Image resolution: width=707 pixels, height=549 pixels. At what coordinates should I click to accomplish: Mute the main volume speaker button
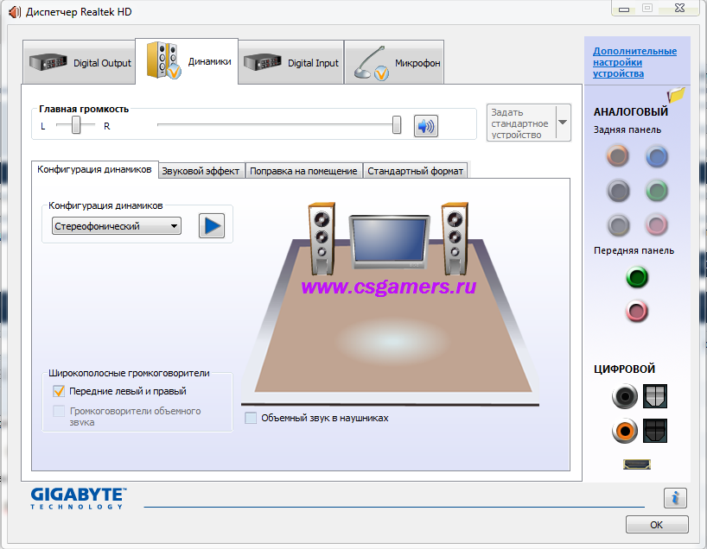coord(425,126)
